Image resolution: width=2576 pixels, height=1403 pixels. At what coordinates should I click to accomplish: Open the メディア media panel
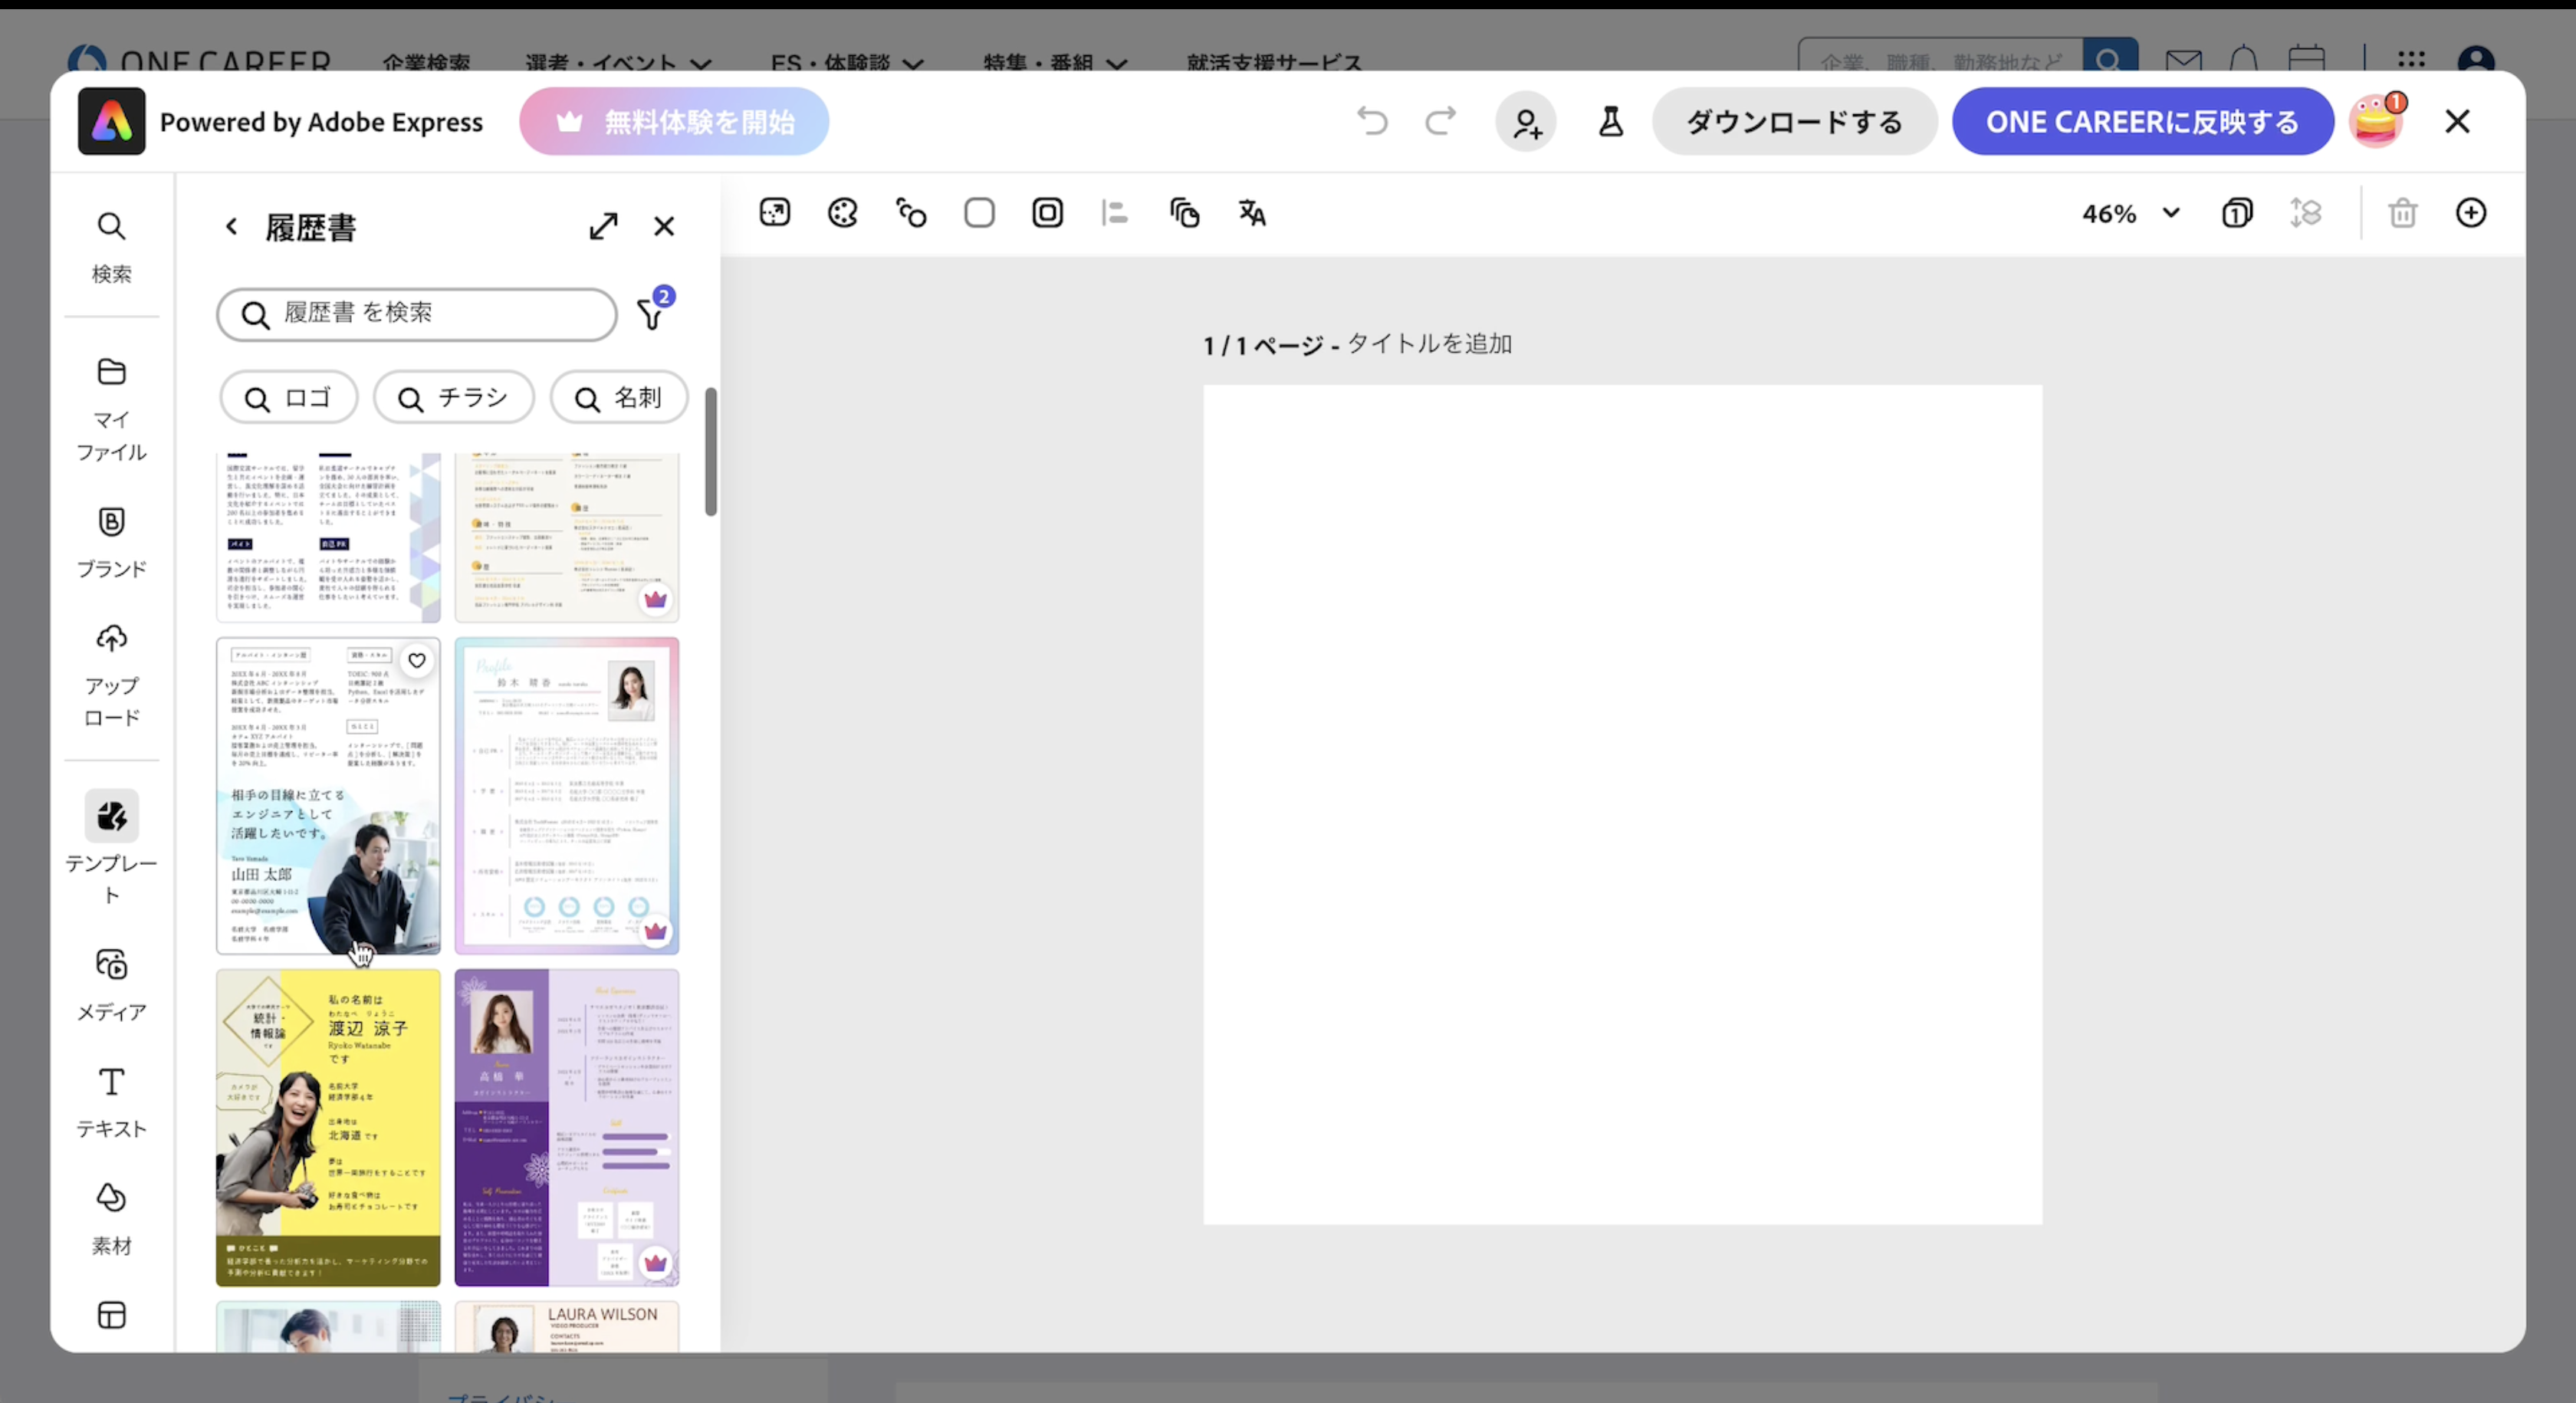[x=111, y=985]
